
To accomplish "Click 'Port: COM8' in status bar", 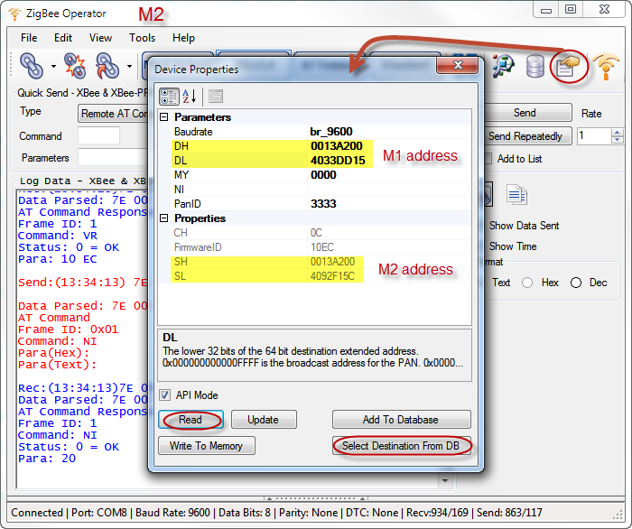I will click(x=99, y=513).
